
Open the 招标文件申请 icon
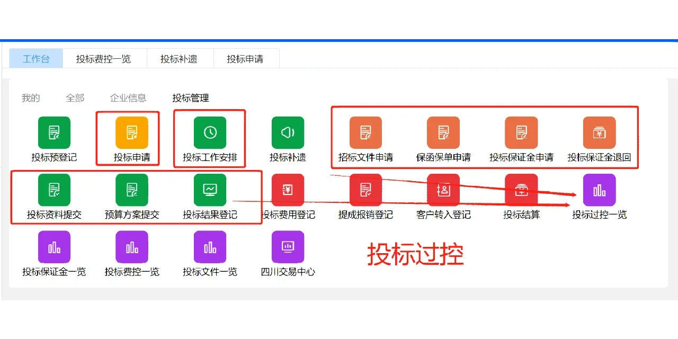(365, 132)
